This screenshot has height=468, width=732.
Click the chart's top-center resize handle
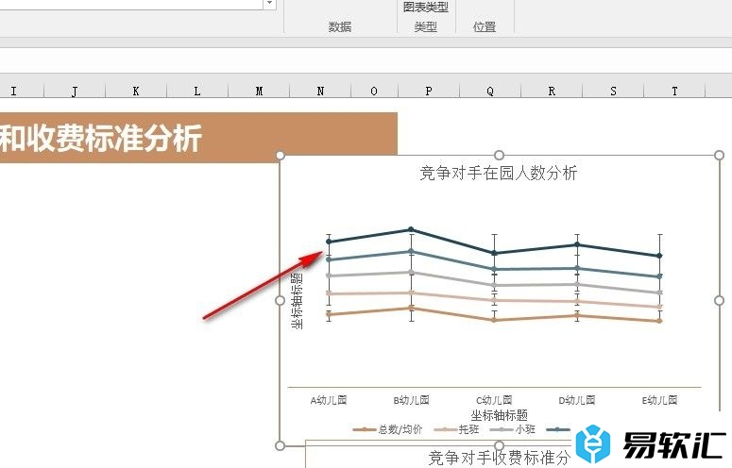(x=500, y=155)
